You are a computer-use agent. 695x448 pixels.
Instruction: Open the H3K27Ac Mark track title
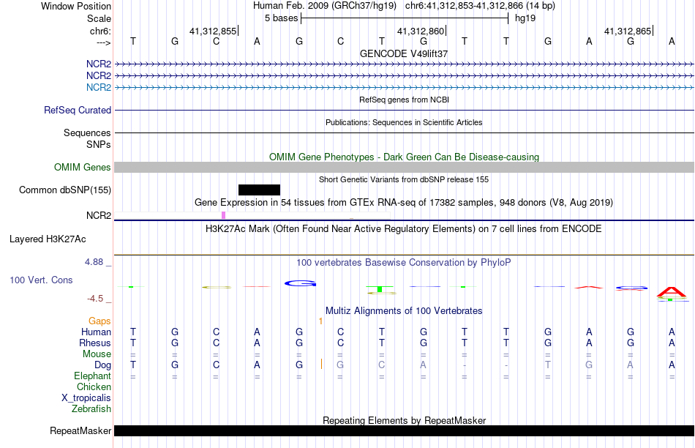click(404, 229)
